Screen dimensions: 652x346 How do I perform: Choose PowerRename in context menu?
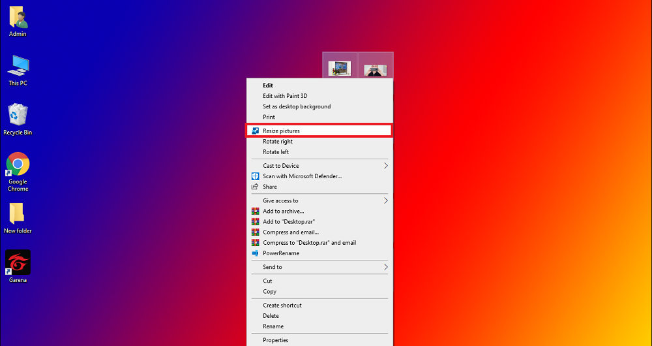click(319, 253)
